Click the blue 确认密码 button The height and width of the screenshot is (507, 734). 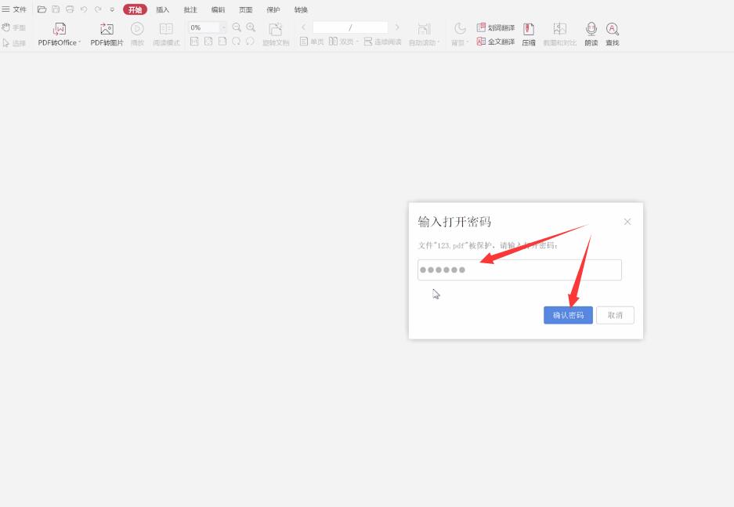coord(568,315)
